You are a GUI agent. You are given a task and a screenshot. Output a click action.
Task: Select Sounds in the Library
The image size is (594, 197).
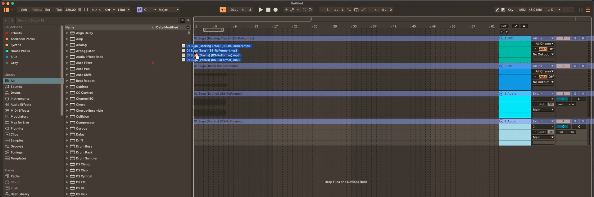(x=16, y=87)
